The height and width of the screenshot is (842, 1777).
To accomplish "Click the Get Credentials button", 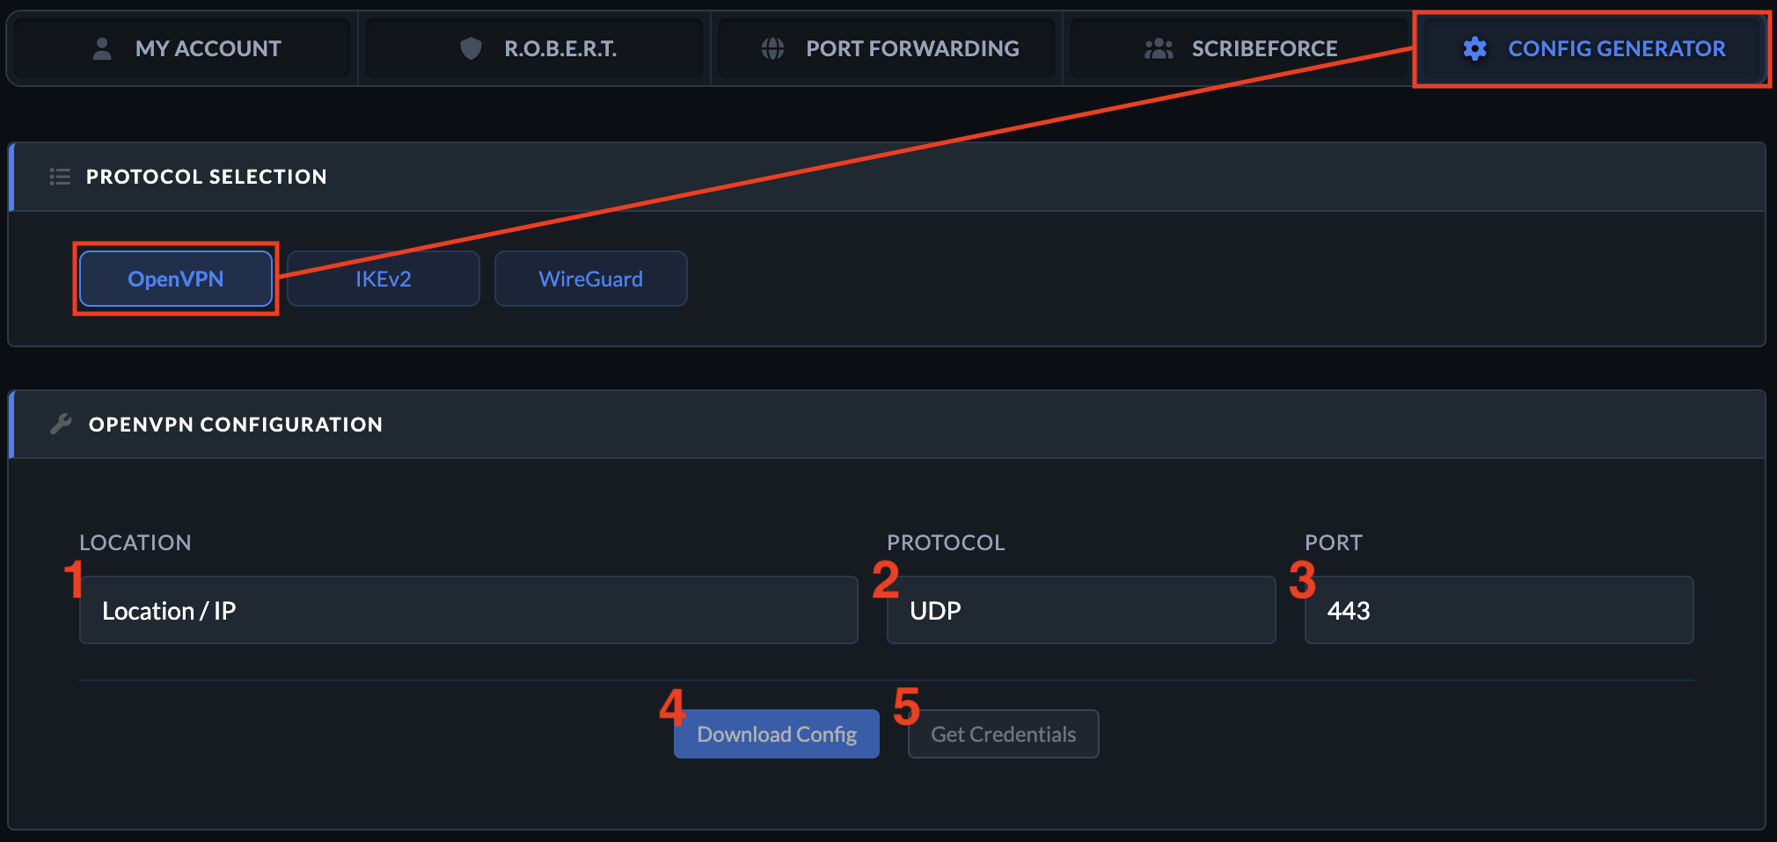I will pyautogui.click(x=1003, y=733).
